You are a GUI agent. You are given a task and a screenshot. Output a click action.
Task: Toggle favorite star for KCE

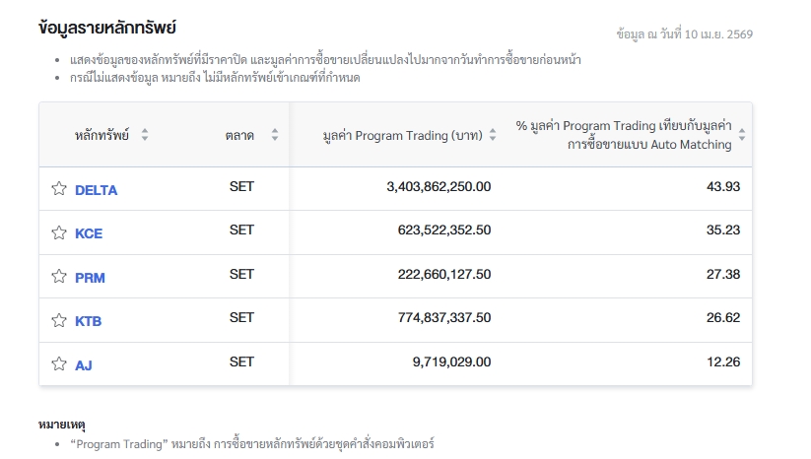click(59, 233)
